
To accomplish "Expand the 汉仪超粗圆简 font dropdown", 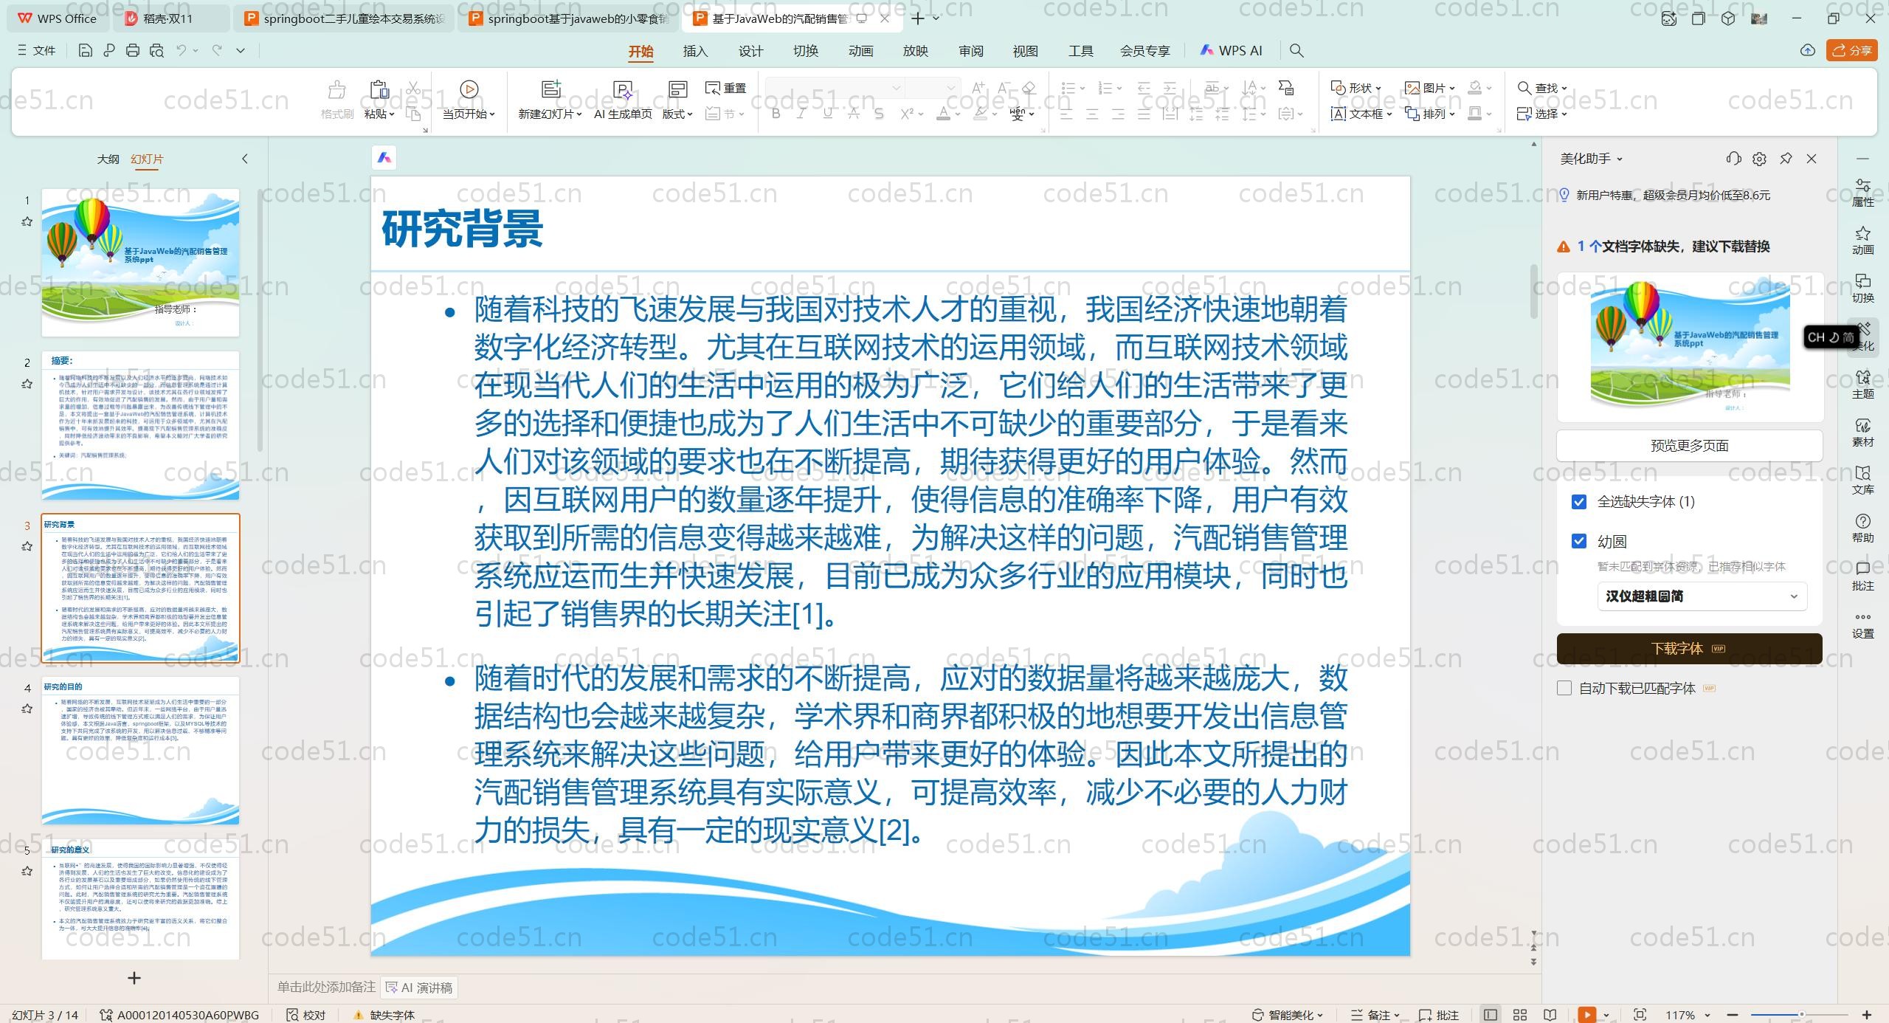I will [1794, 596].
